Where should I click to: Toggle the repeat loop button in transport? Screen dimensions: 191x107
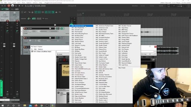click(x=16, y=6)
